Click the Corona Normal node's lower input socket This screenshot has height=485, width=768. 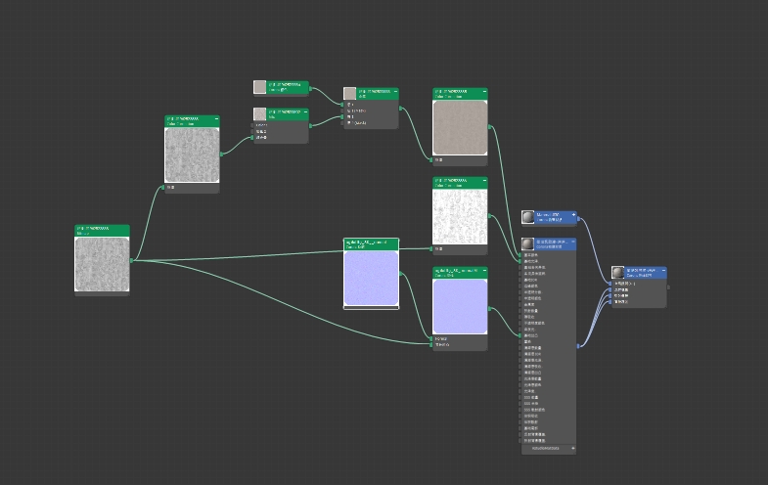[x=431, y=344]
